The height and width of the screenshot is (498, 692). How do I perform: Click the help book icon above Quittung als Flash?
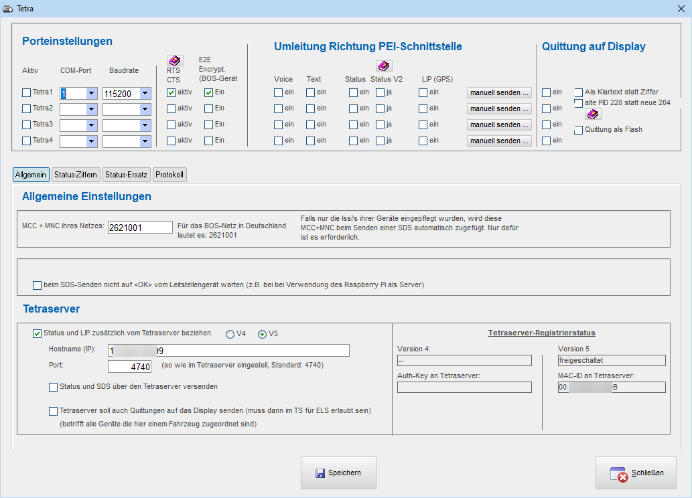tap(593, 114)
